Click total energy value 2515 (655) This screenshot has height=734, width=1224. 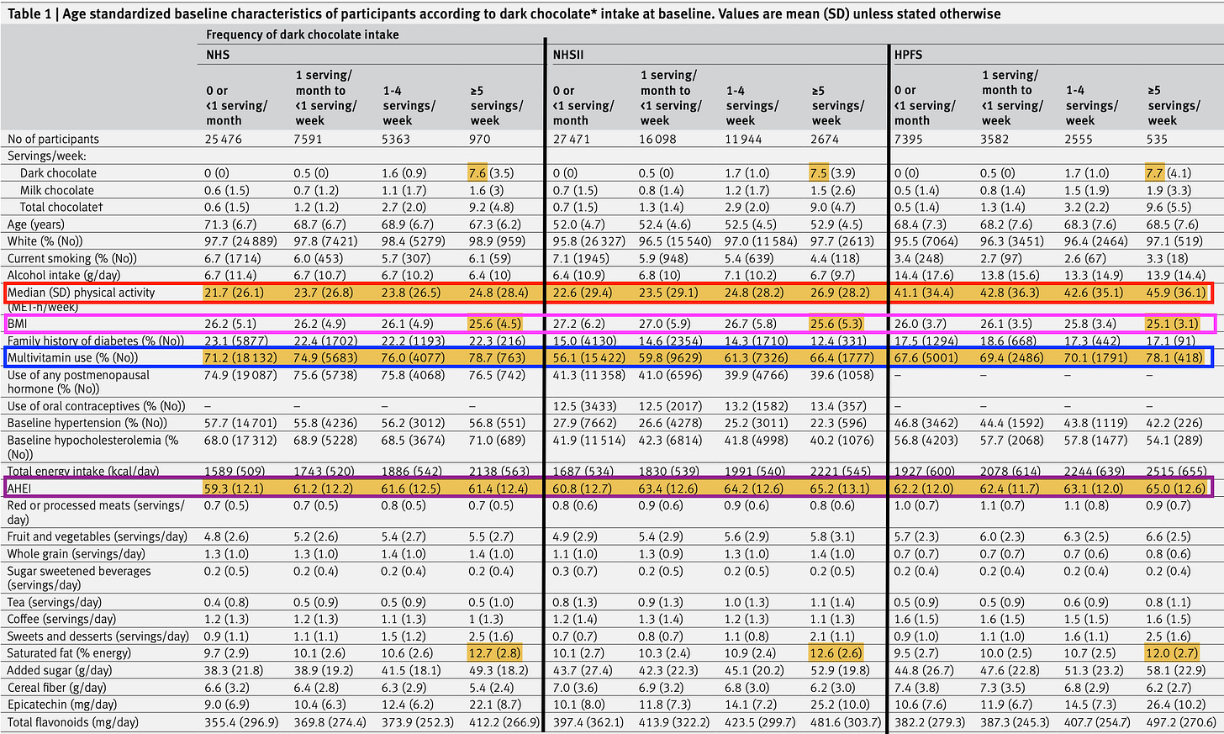[x=1177, y=472]
